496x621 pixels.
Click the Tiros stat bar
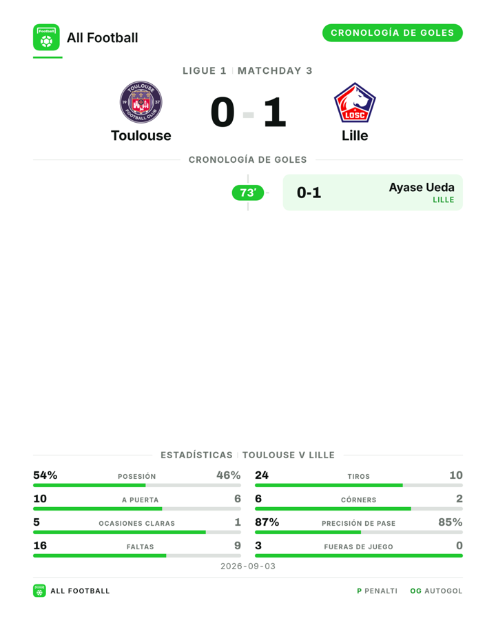click(359, 485)
